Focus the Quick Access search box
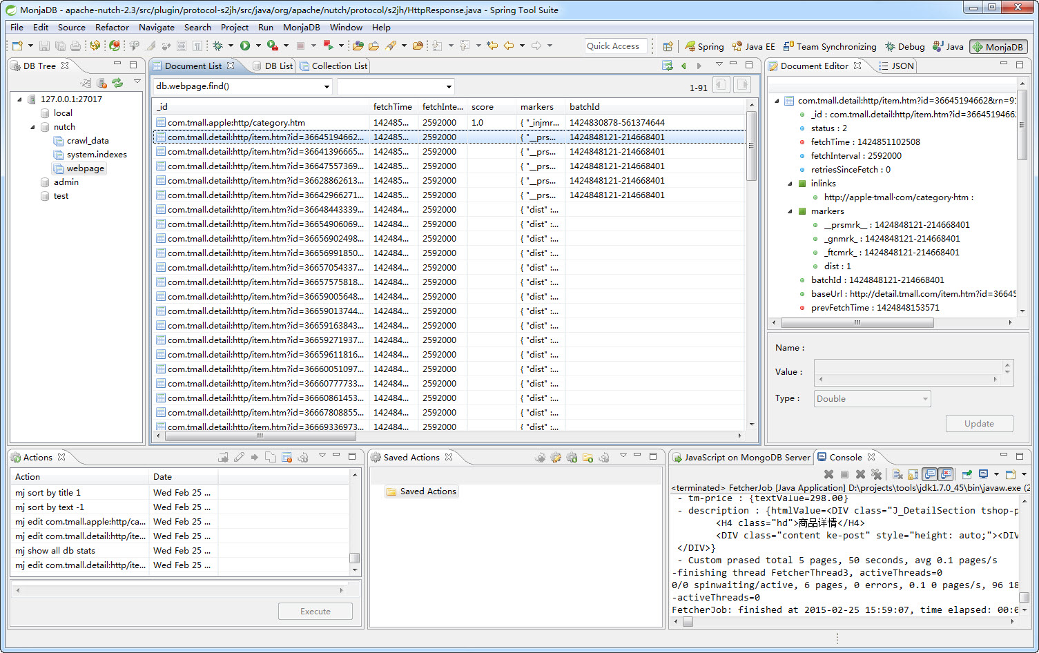1039x653 pixels. pyautogui.click(x=616, y=46)
